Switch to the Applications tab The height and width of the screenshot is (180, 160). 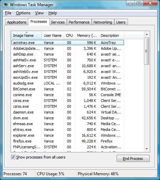17,22
